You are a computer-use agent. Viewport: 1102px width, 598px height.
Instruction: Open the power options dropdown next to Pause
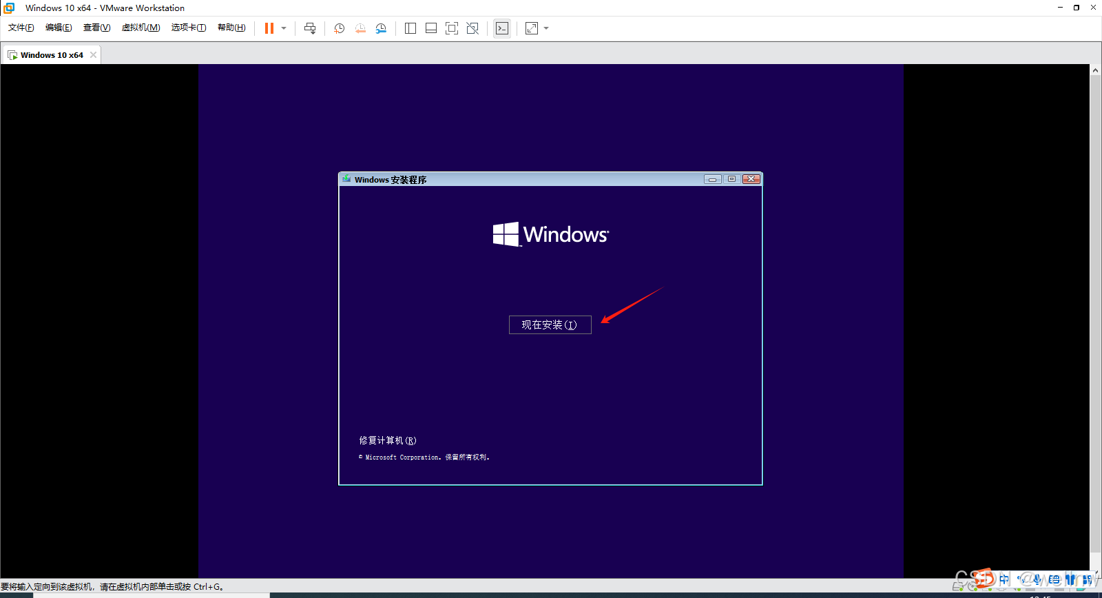(x=284, y=28)
